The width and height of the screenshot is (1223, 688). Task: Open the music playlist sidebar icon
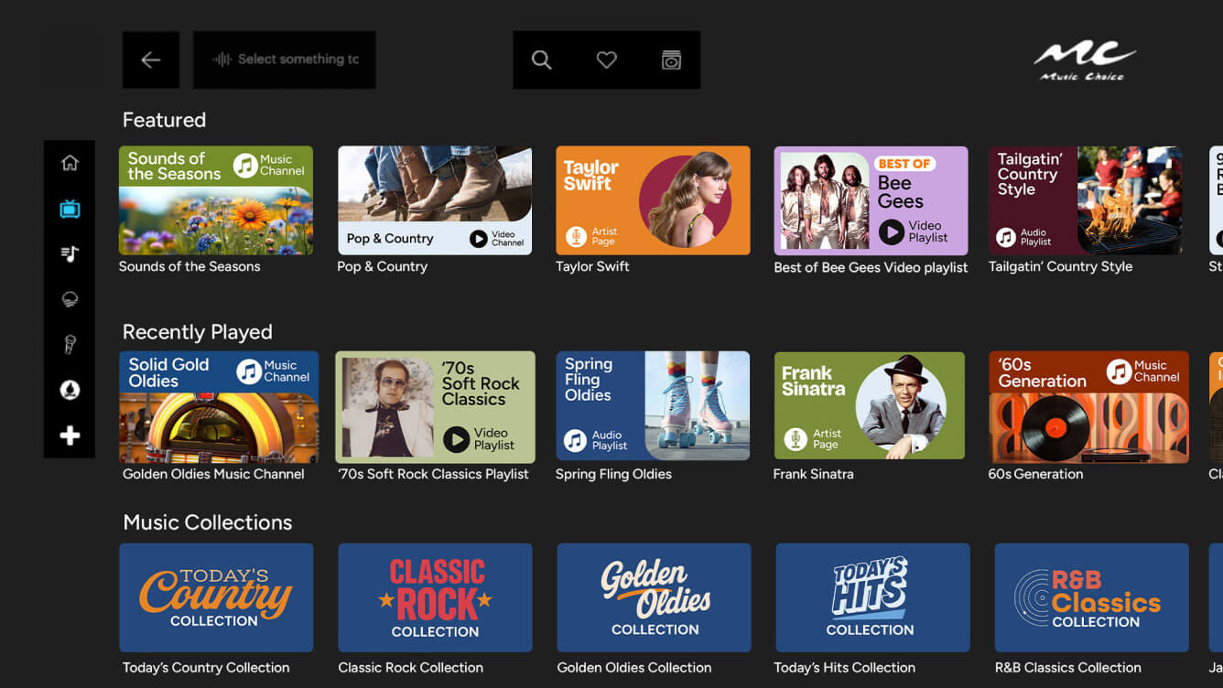(70, 254)
